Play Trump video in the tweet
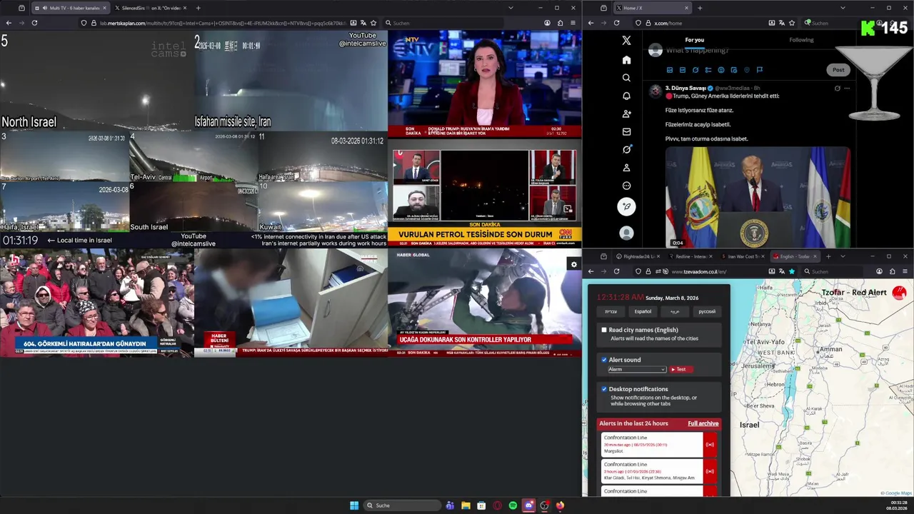The height and width of the screenshot is (514, 914). [x=758, y=197]
